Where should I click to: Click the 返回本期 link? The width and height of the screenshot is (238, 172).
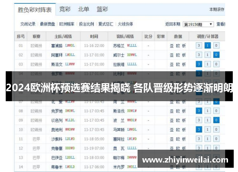(173, 24)
